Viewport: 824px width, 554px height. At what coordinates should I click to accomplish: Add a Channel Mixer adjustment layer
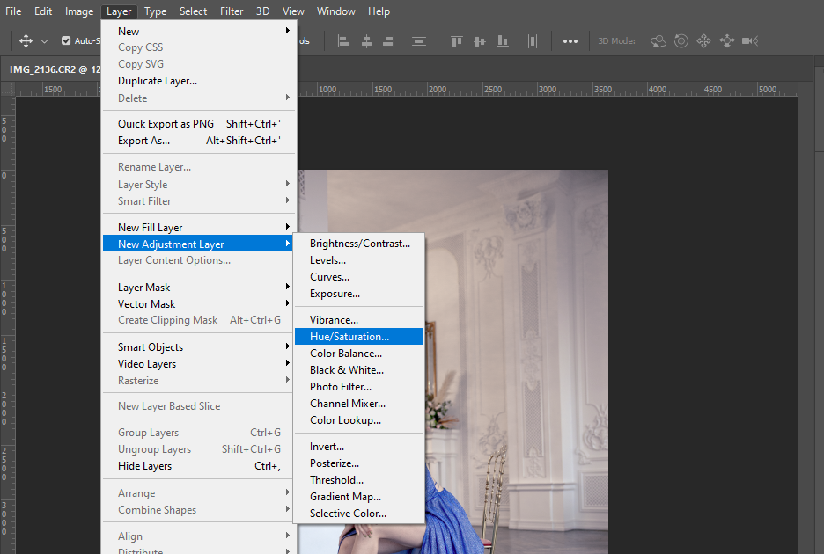[x=359, y=404]
